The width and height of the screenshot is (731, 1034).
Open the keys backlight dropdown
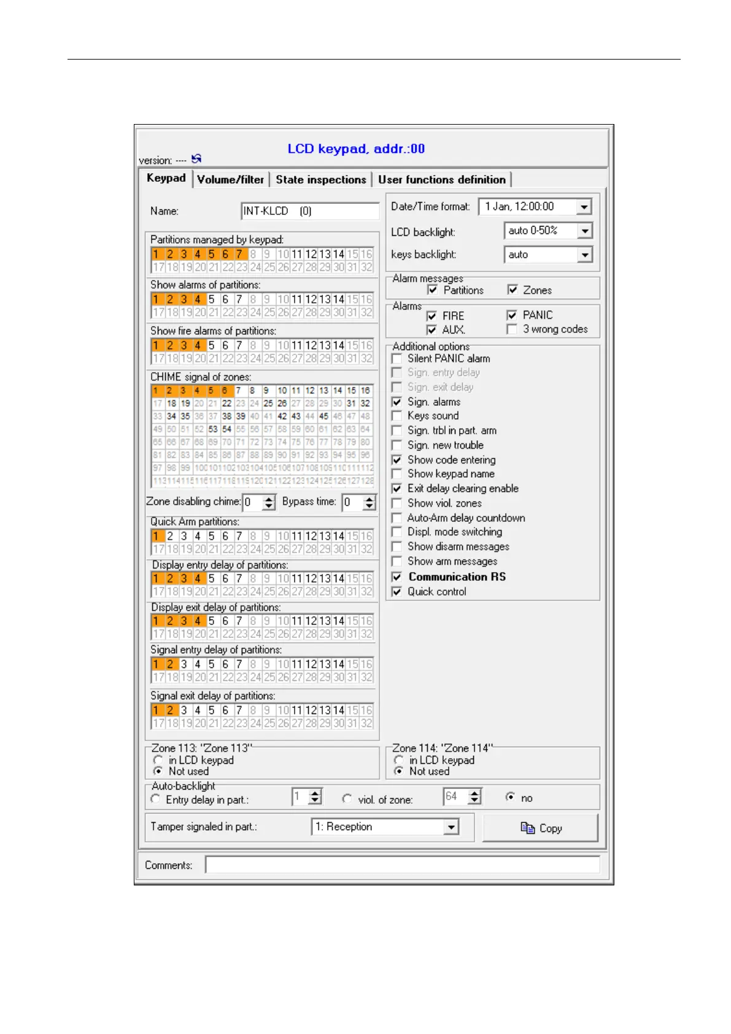coord(584,254)
